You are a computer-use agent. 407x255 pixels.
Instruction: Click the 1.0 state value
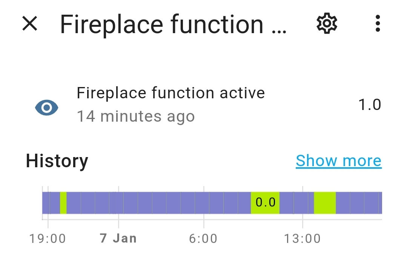tap(370, 105)
